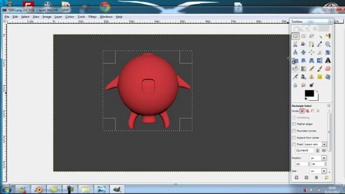This screenshot has width=345, height=194.
Task: Enable Expand from center option
Action: click(x=294, y=138)
